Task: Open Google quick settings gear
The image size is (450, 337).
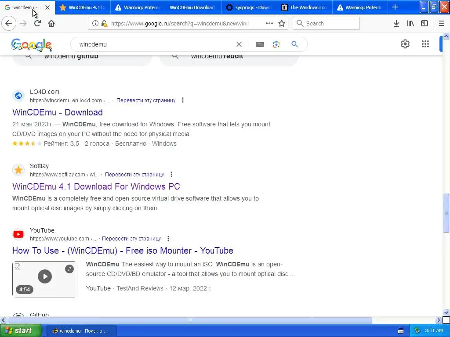Action: pos(405,44)
